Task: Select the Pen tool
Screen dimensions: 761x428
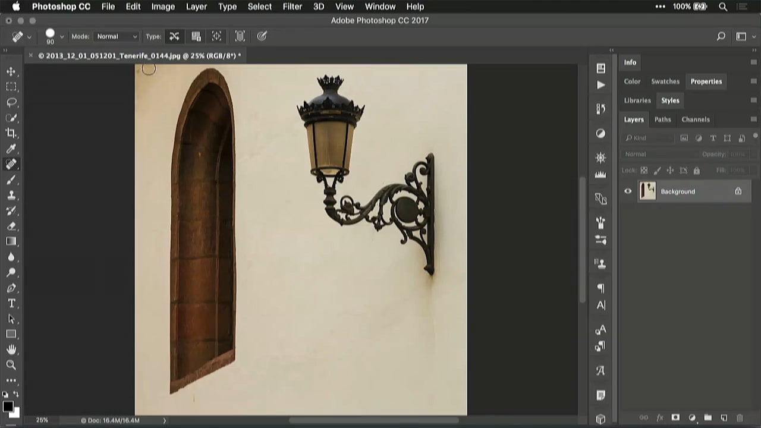Action: click(11, 288)
